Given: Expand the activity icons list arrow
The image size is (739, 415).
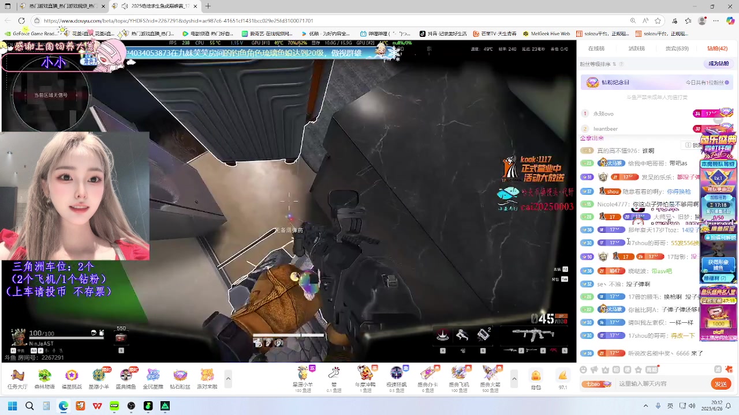Looking at the screenshot, I should coord(228,379).
